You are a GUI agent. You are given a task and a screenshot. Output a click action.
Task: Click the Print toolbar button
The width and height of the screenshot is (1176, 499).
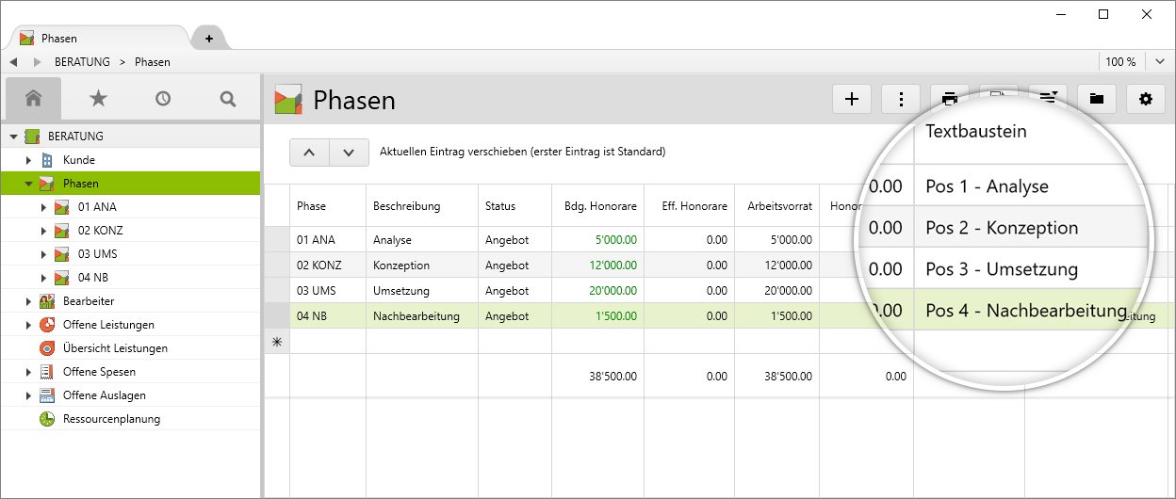[x=950, y=98]
